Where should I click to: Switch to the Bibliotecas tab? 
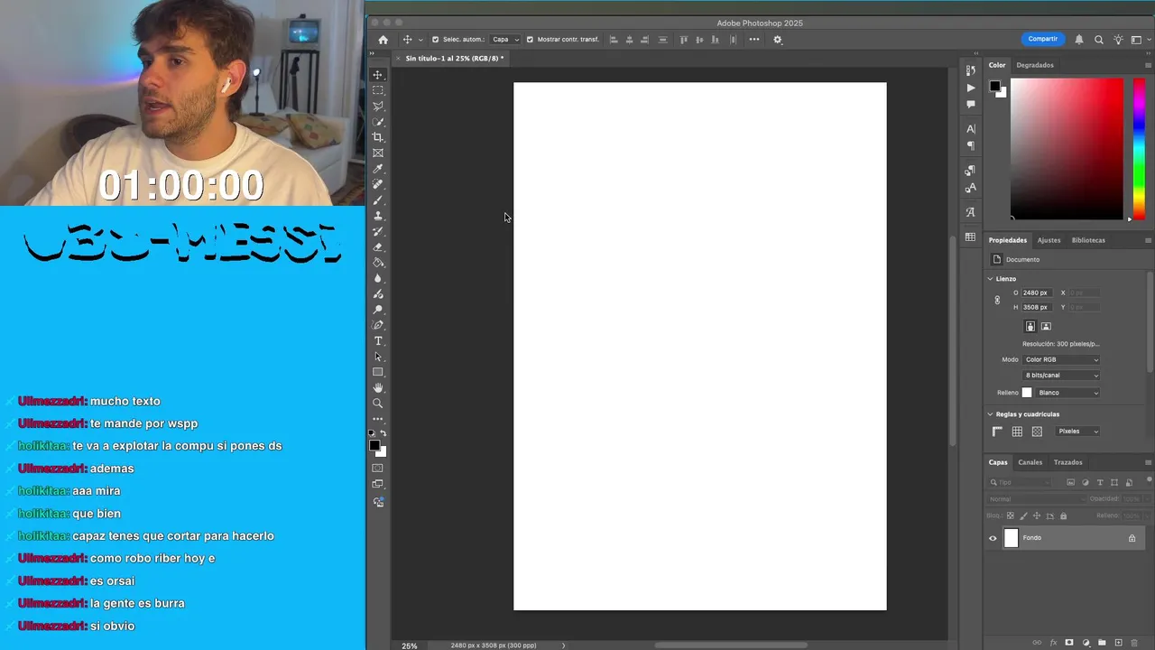pyautogui.click(x=1088, y=240)
